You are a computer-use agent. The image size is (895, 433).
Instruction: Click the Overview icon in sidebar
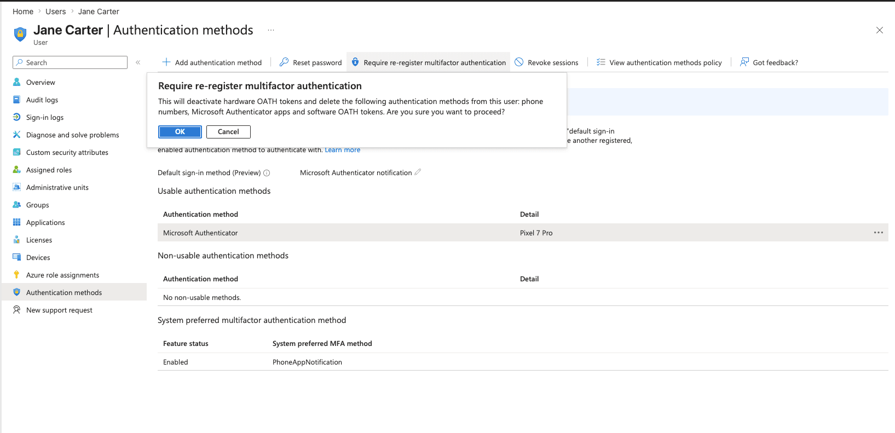point(17,82)
